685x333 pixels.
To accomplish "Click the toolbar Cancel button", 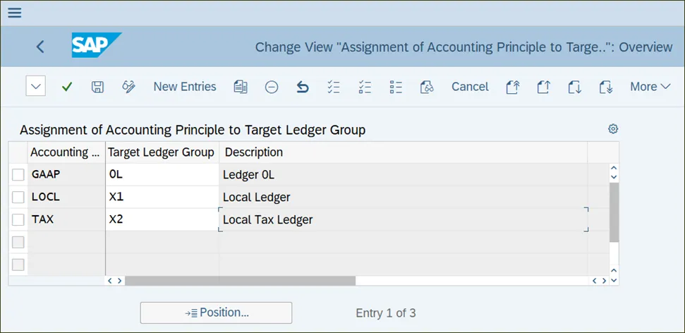I will [x=470, y=87].
